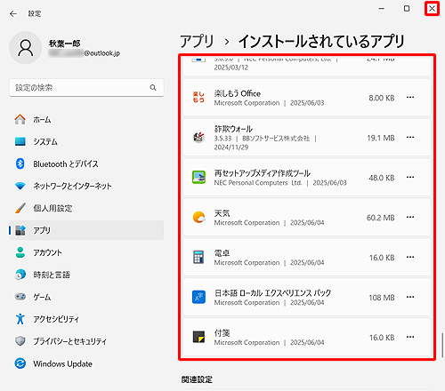Open 時刻と言語 settings
The height and width of the screenshot is (391, 445).
pyautogui.click(x=86, y=275)
